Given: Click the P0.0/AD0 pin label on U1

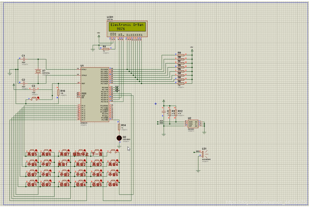Looking at the screenshot, I should tap(104, 70).
